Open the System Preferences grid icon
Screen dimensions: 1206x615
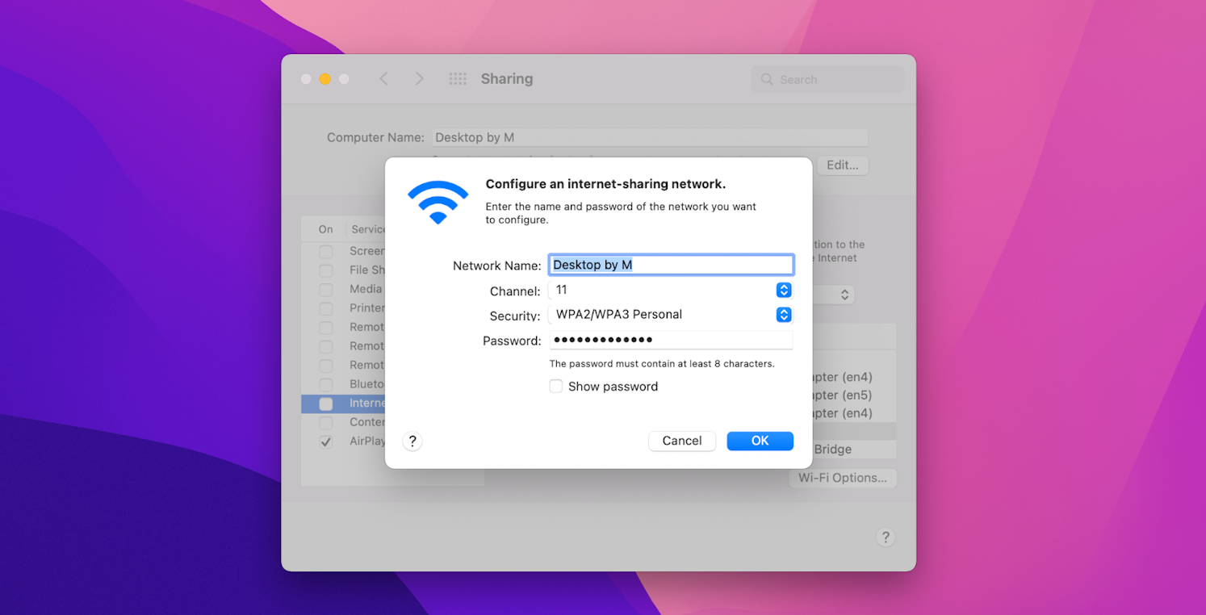458,78
